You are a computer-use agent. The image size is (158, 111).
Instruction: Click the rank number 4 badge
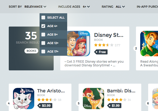coord(9,103)
